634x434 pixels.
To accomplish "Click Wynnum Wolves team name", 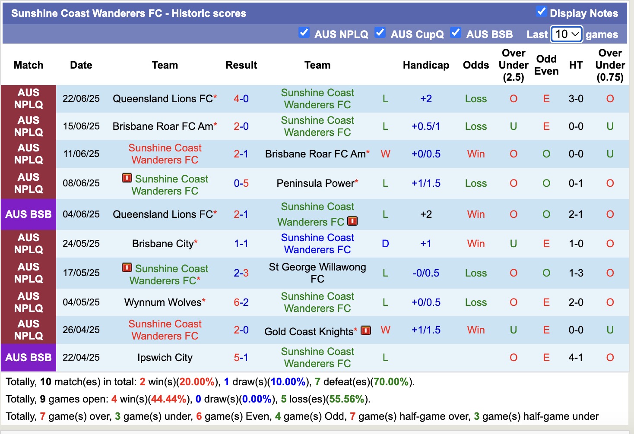I will pyautogui.click(x=164, y=302).
